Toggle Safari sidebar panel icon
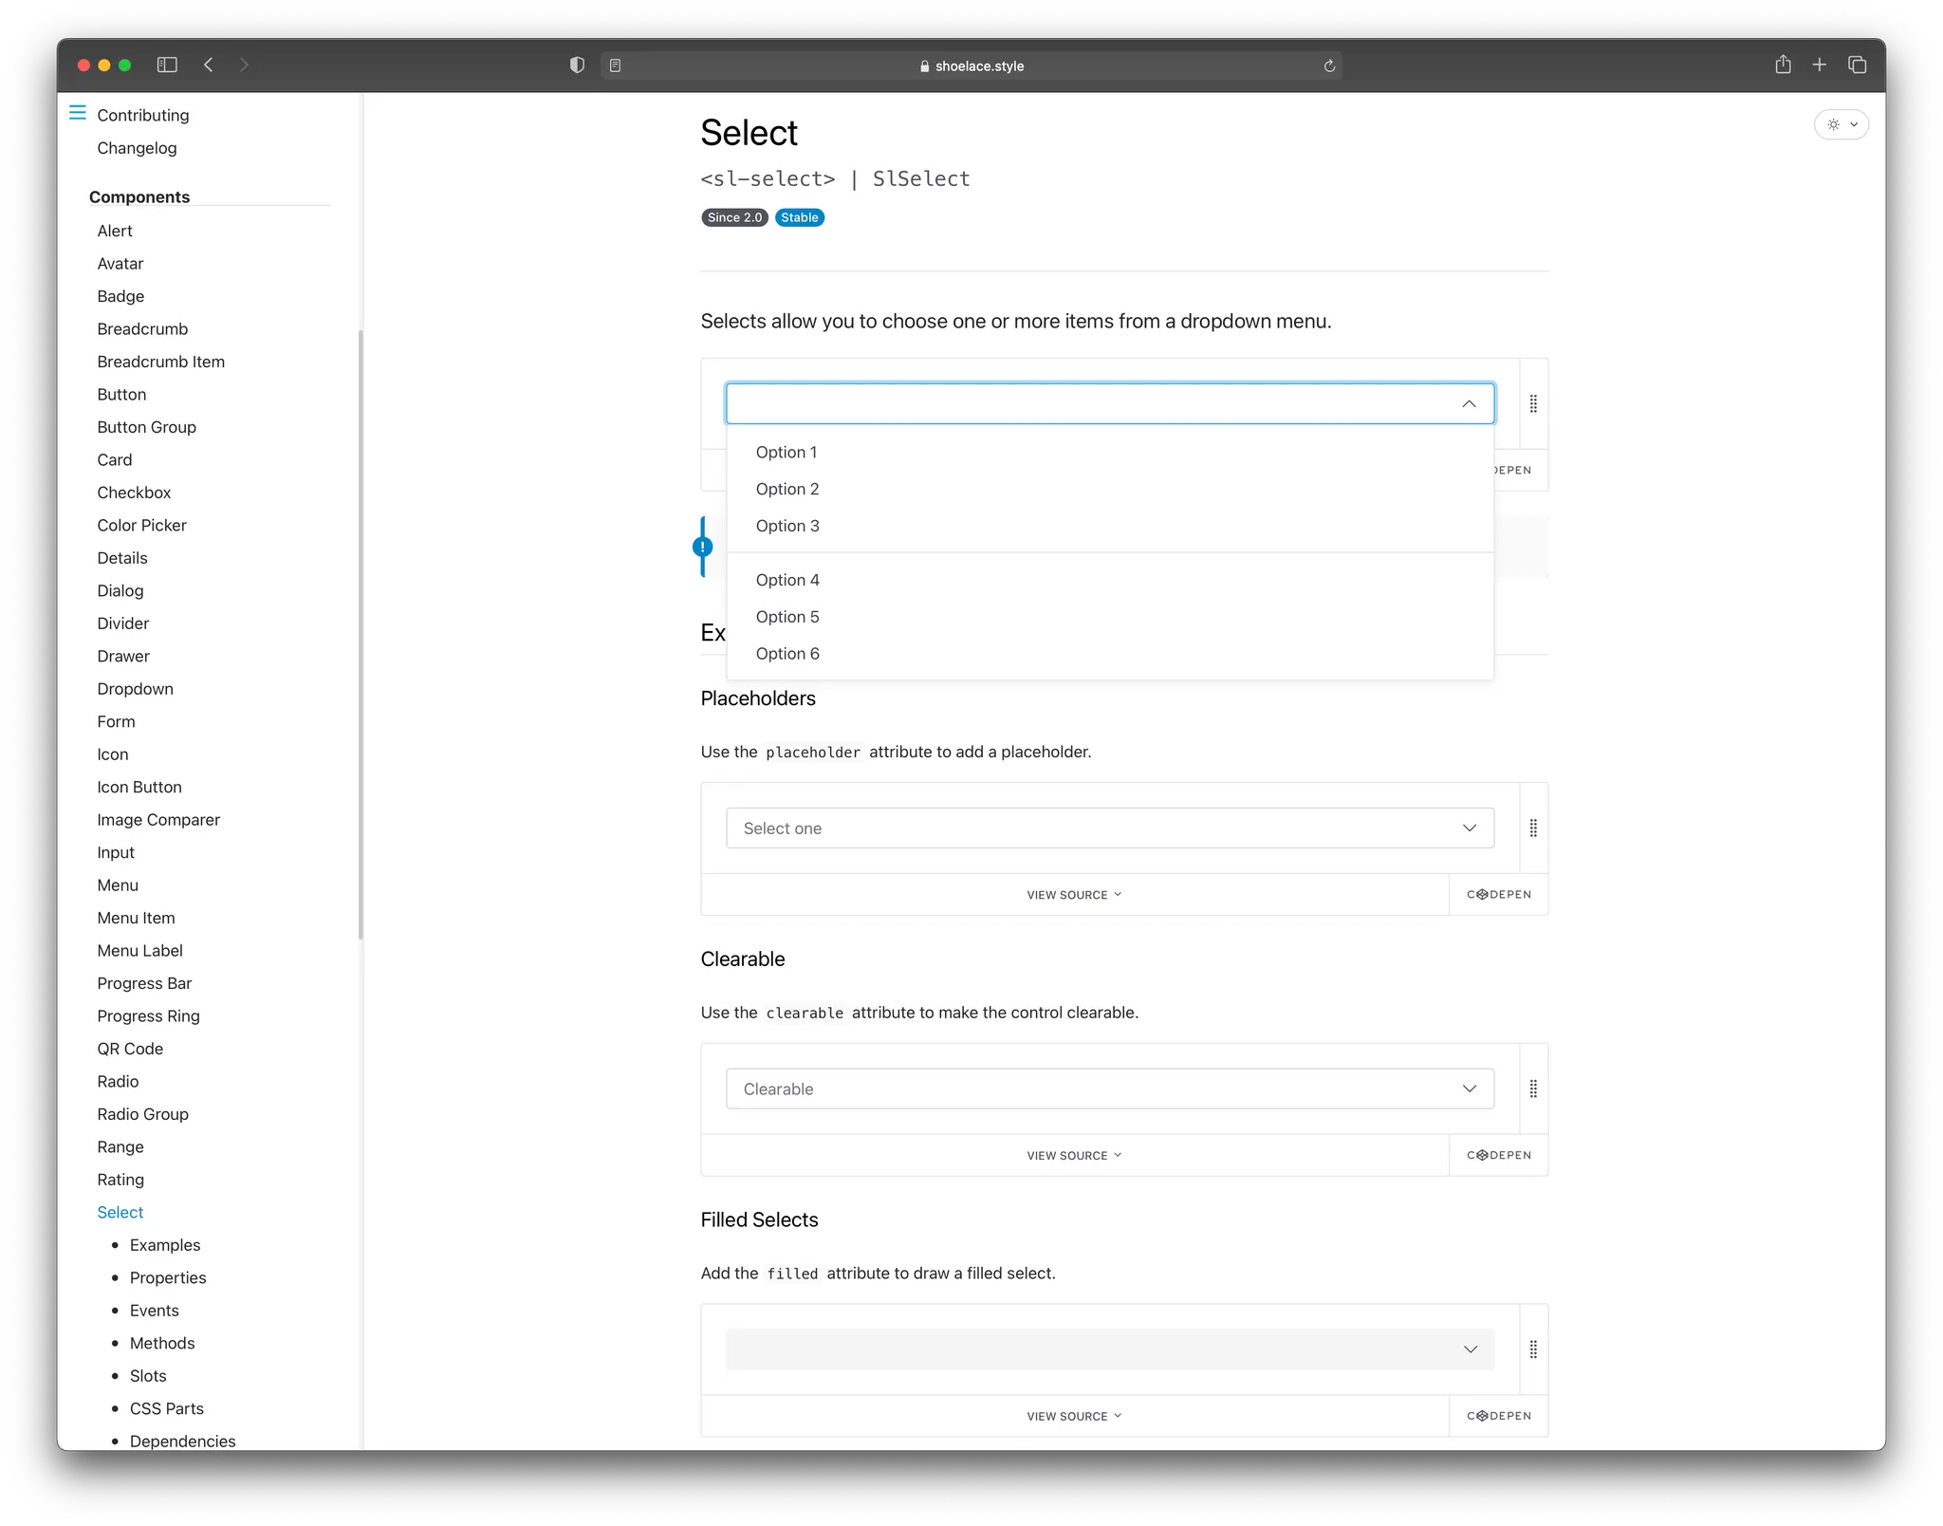The width and height of the screenshot is (1943, 1526). coord(167,65)
